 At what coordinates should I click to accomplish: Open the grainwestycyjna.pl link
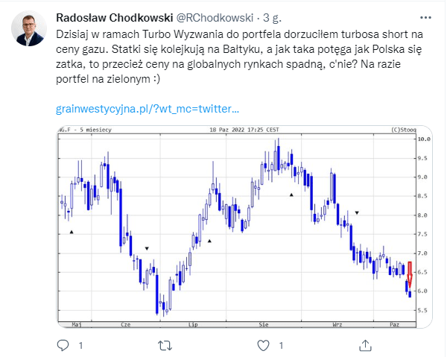click(148, 109)
